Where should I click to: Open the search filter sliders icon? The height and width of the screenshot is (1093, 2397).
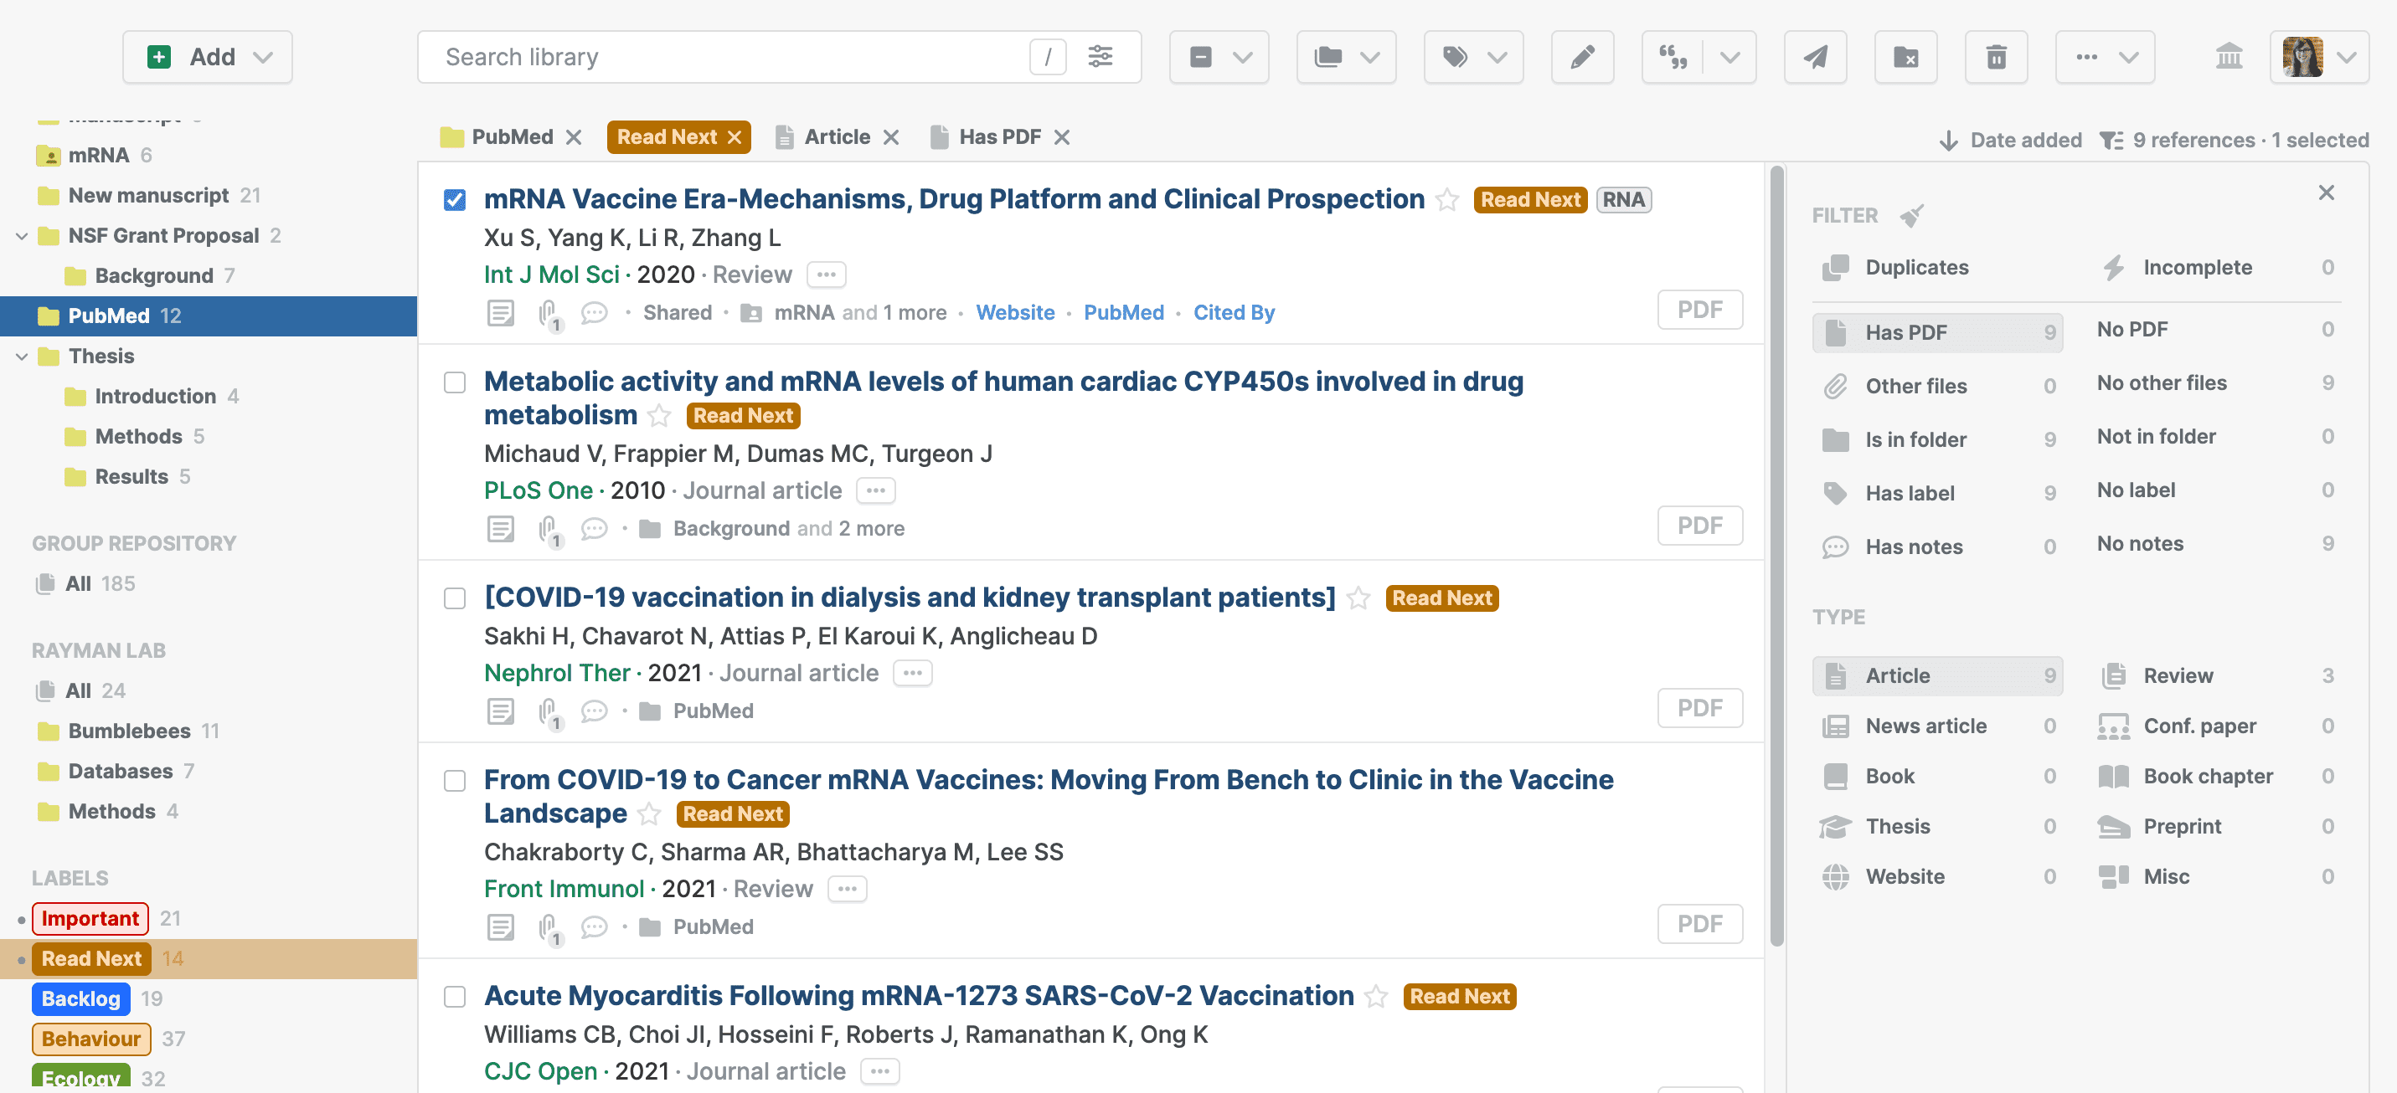click(1100, 57)
